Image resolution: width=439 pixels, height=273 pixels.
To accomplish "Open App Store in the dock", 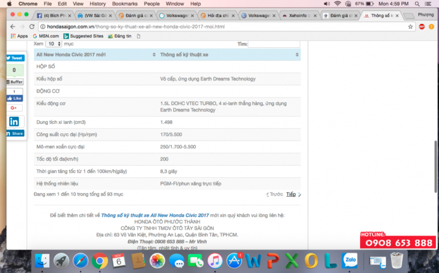I will tap(234, 261).
